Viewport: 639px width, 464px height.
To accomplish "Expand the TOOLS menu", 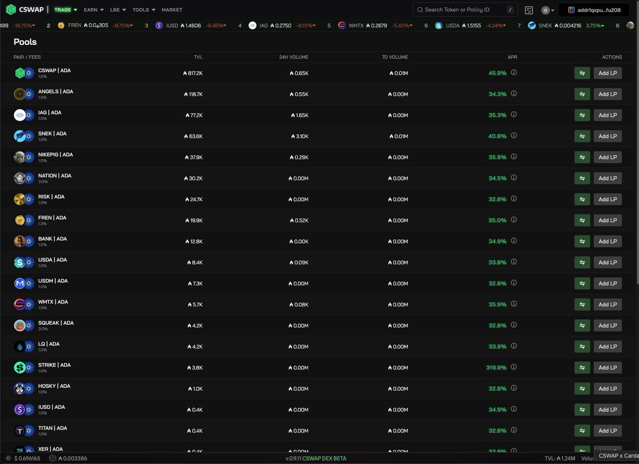I will [144, 10].
